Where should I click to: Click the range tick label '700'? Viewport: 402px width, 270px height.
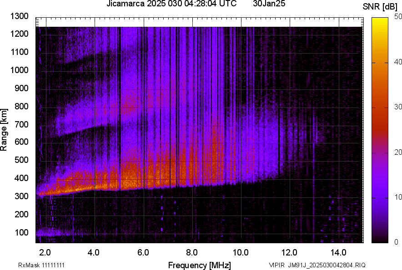[x=21, y=124]
